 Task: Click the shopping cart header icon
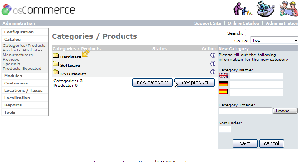(x=265, y=8)
